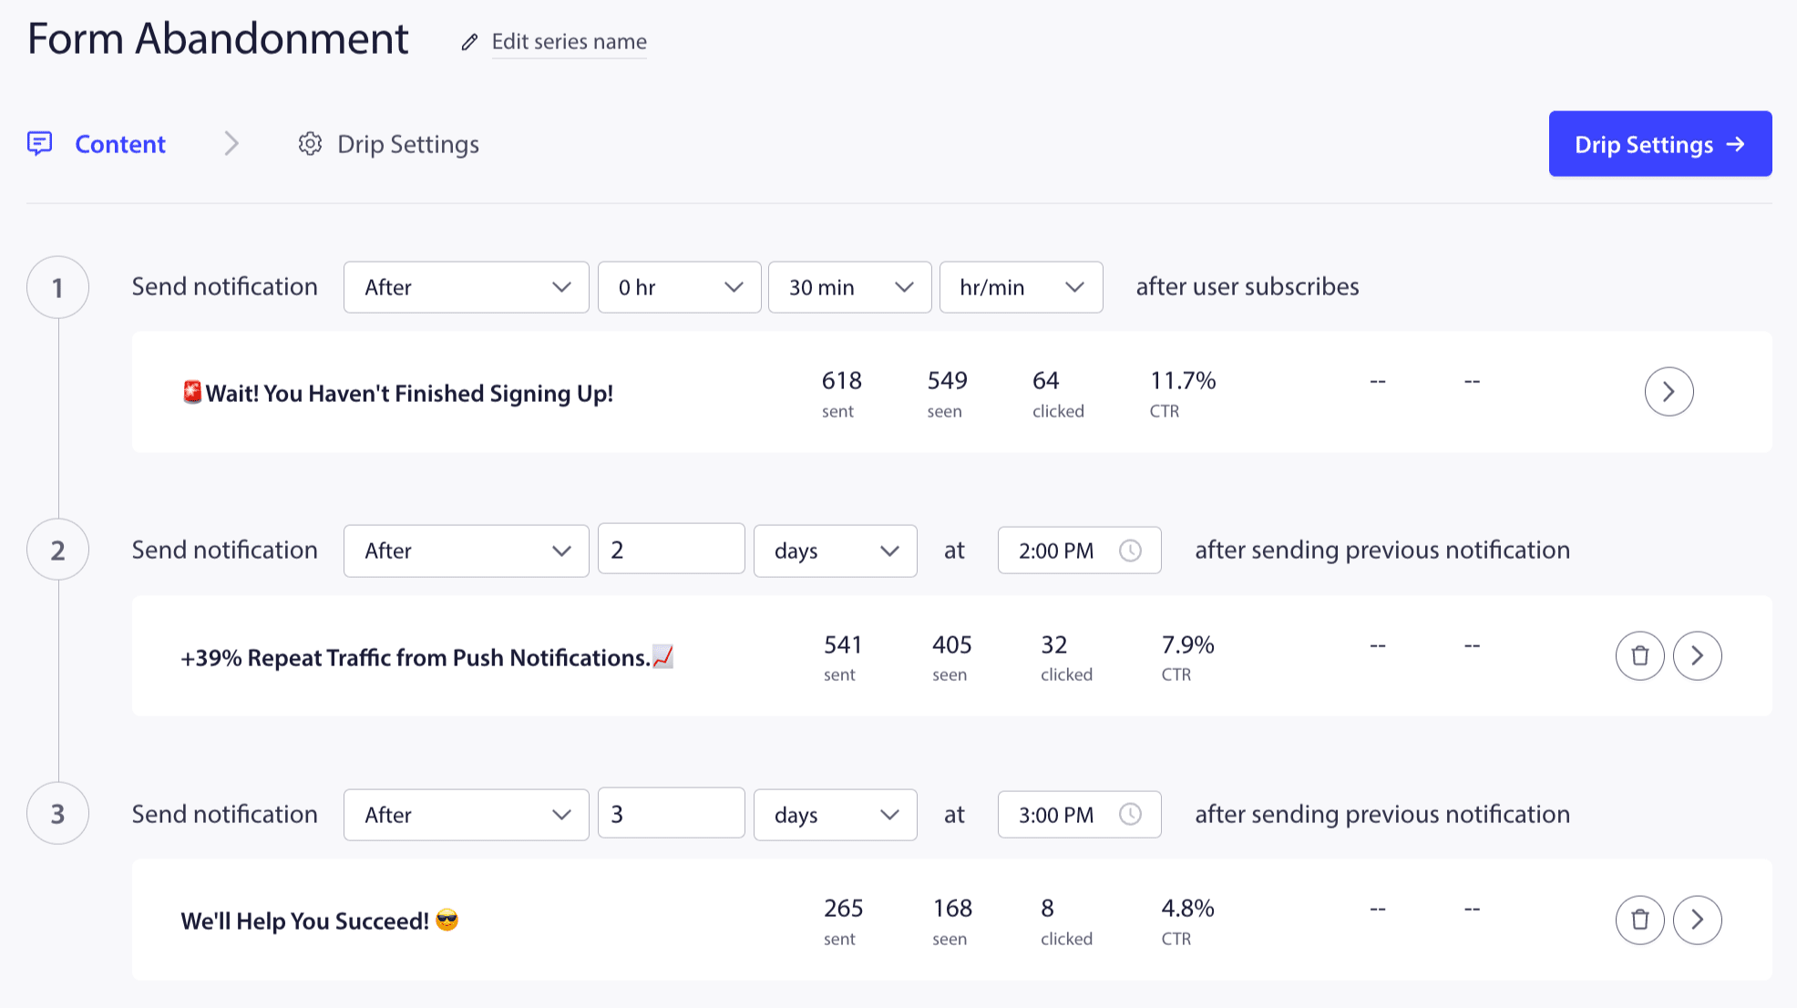Click the clock icon in the 2:00 PM field

tap(1130, 550)
